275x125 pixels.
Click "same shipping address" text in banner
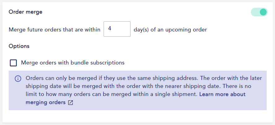pos(166,78)
